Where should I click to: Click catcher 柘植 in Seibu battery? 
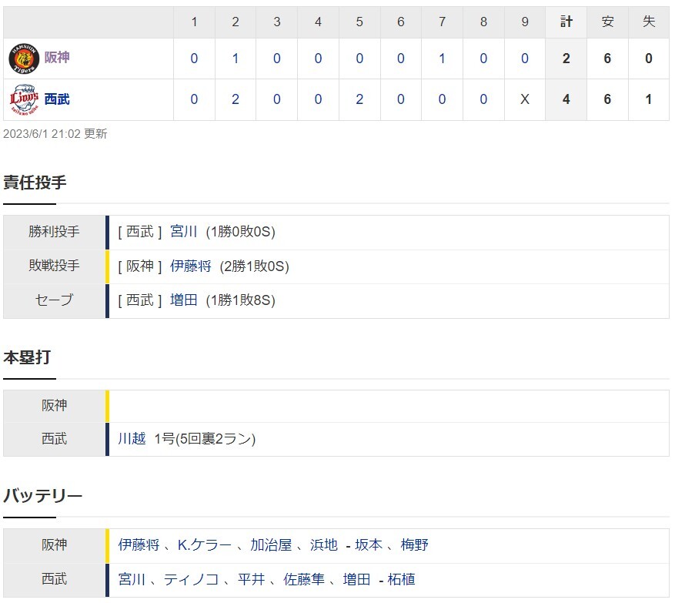click(x=401, y=579)
